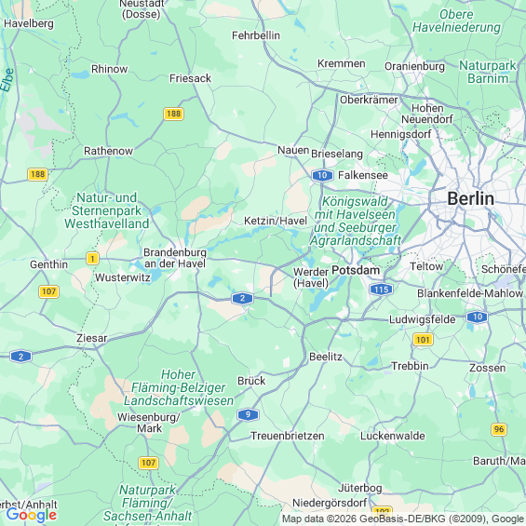Select the yellow route 1 shield near Genthin
This screenshot has width=526, height=526.
pyautogui.click(x=92, y=258)
